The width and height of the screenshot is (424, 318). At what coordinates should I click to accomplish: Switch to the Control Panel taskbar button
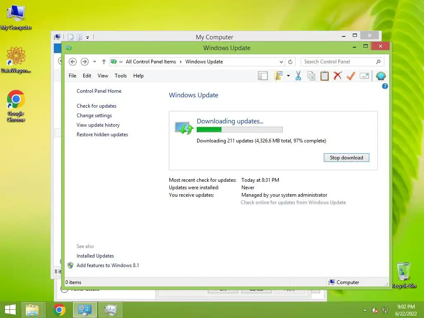(84, 310)
